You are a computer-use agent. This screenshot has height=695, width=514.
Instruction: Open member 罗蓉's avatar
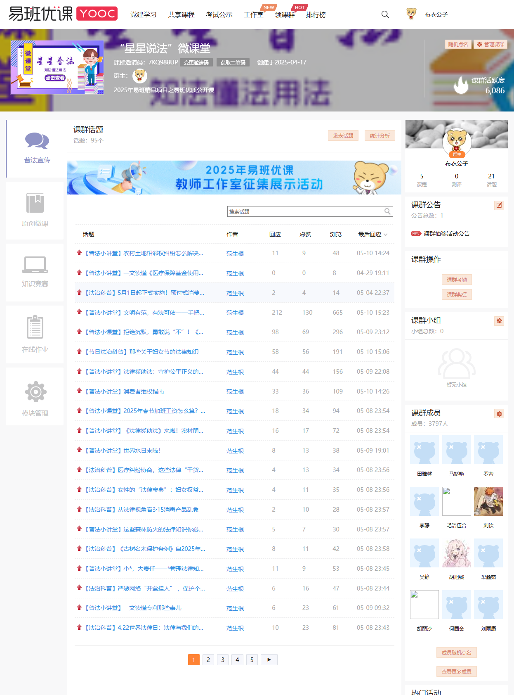(x=488, y=450)
